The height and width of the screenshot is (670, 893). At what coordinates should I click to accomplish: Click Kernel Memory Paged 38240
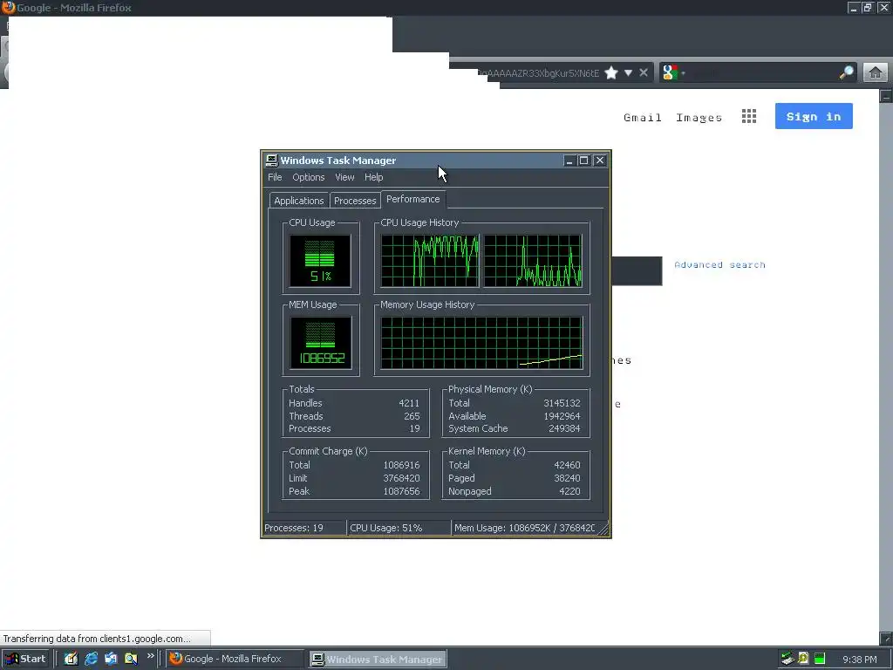567,478
